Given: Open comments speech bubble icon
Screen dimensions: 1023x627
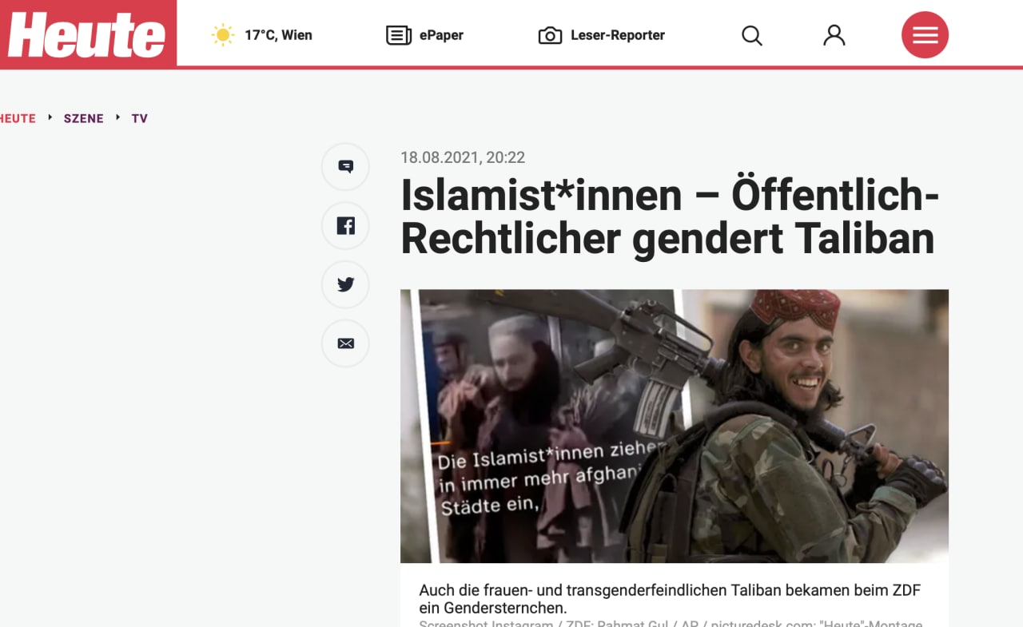Looking at the screenshot, I should 345,166.
